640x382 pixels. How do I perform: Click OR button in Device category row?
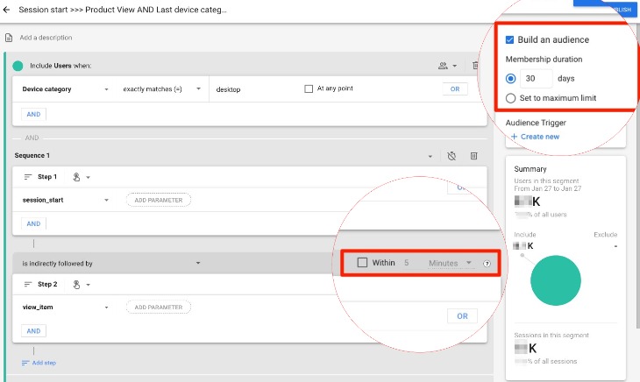(x=455, y=89)
